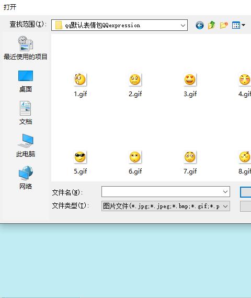Select the 3.gif heart-eyes thumbnail
This screenshot has width=251, height=298.
pyautogui.click(x=190, y=79)
